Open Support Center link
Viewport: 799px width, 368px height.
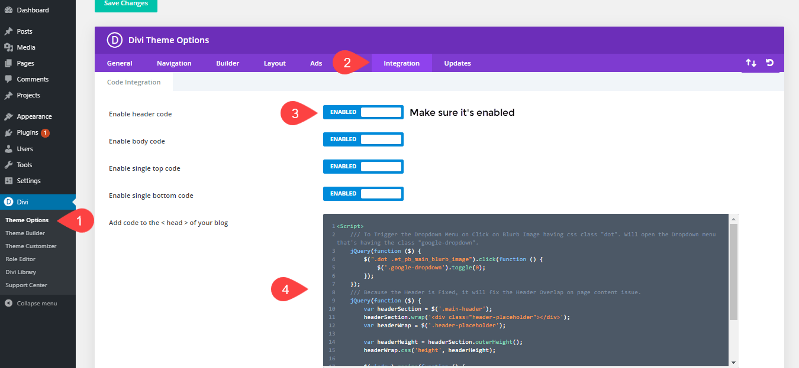pos(26,285)
